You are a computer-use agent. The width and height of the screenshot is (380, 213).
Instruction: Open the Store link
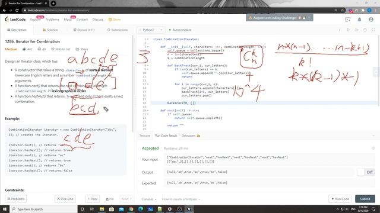(115, 20)
